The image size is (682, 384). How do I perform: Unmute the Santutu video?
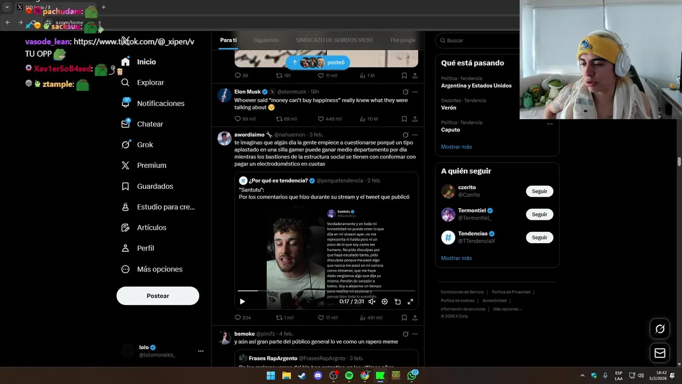[372, 301]
